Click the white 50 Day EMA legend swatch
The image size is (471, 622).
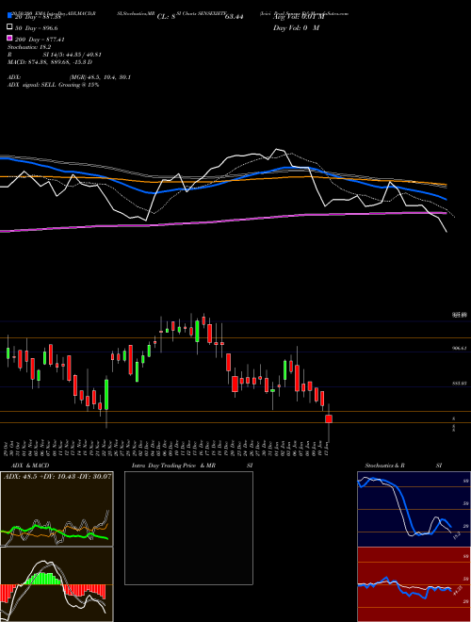click(9, 26)
